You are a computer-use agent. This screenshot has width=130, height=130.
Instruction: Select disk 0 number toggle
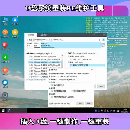(100, 40)
